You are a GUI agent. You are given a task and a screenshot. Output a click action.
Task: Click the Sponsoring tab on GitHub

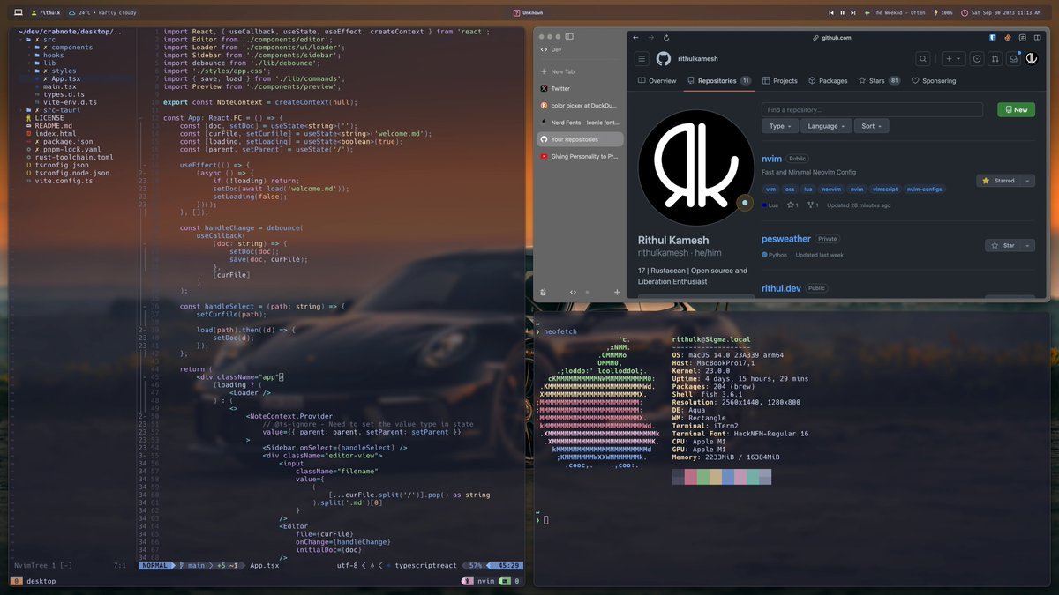coord(933,81)
